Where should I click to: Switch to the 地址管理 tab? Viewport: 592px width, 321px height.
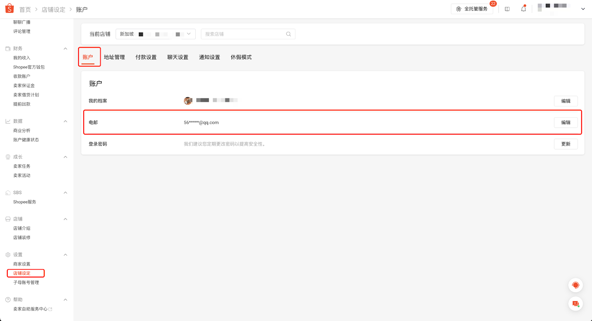[x=114, y=57]
